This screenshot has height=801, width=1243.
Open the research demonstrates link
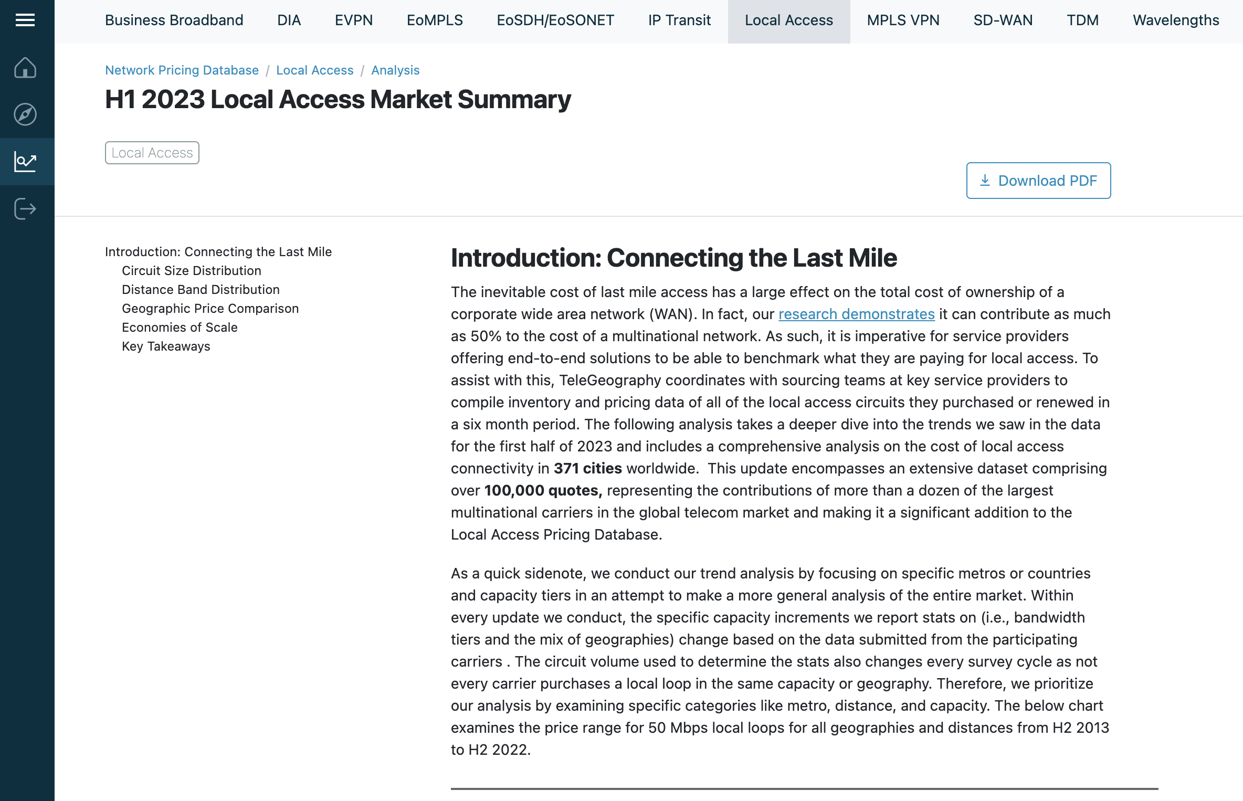[x=856, y=314]
